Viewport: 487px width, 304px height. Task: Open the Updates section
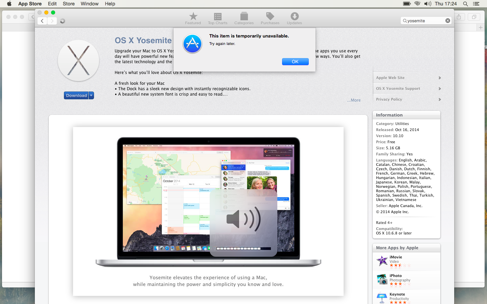(x=294, y=19)
